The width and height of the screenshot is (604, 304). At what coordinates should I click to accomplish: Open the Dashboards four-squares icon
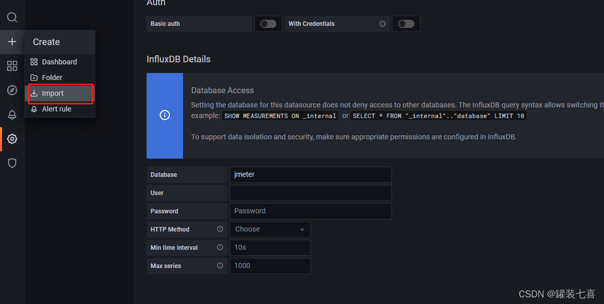point(12,66)
